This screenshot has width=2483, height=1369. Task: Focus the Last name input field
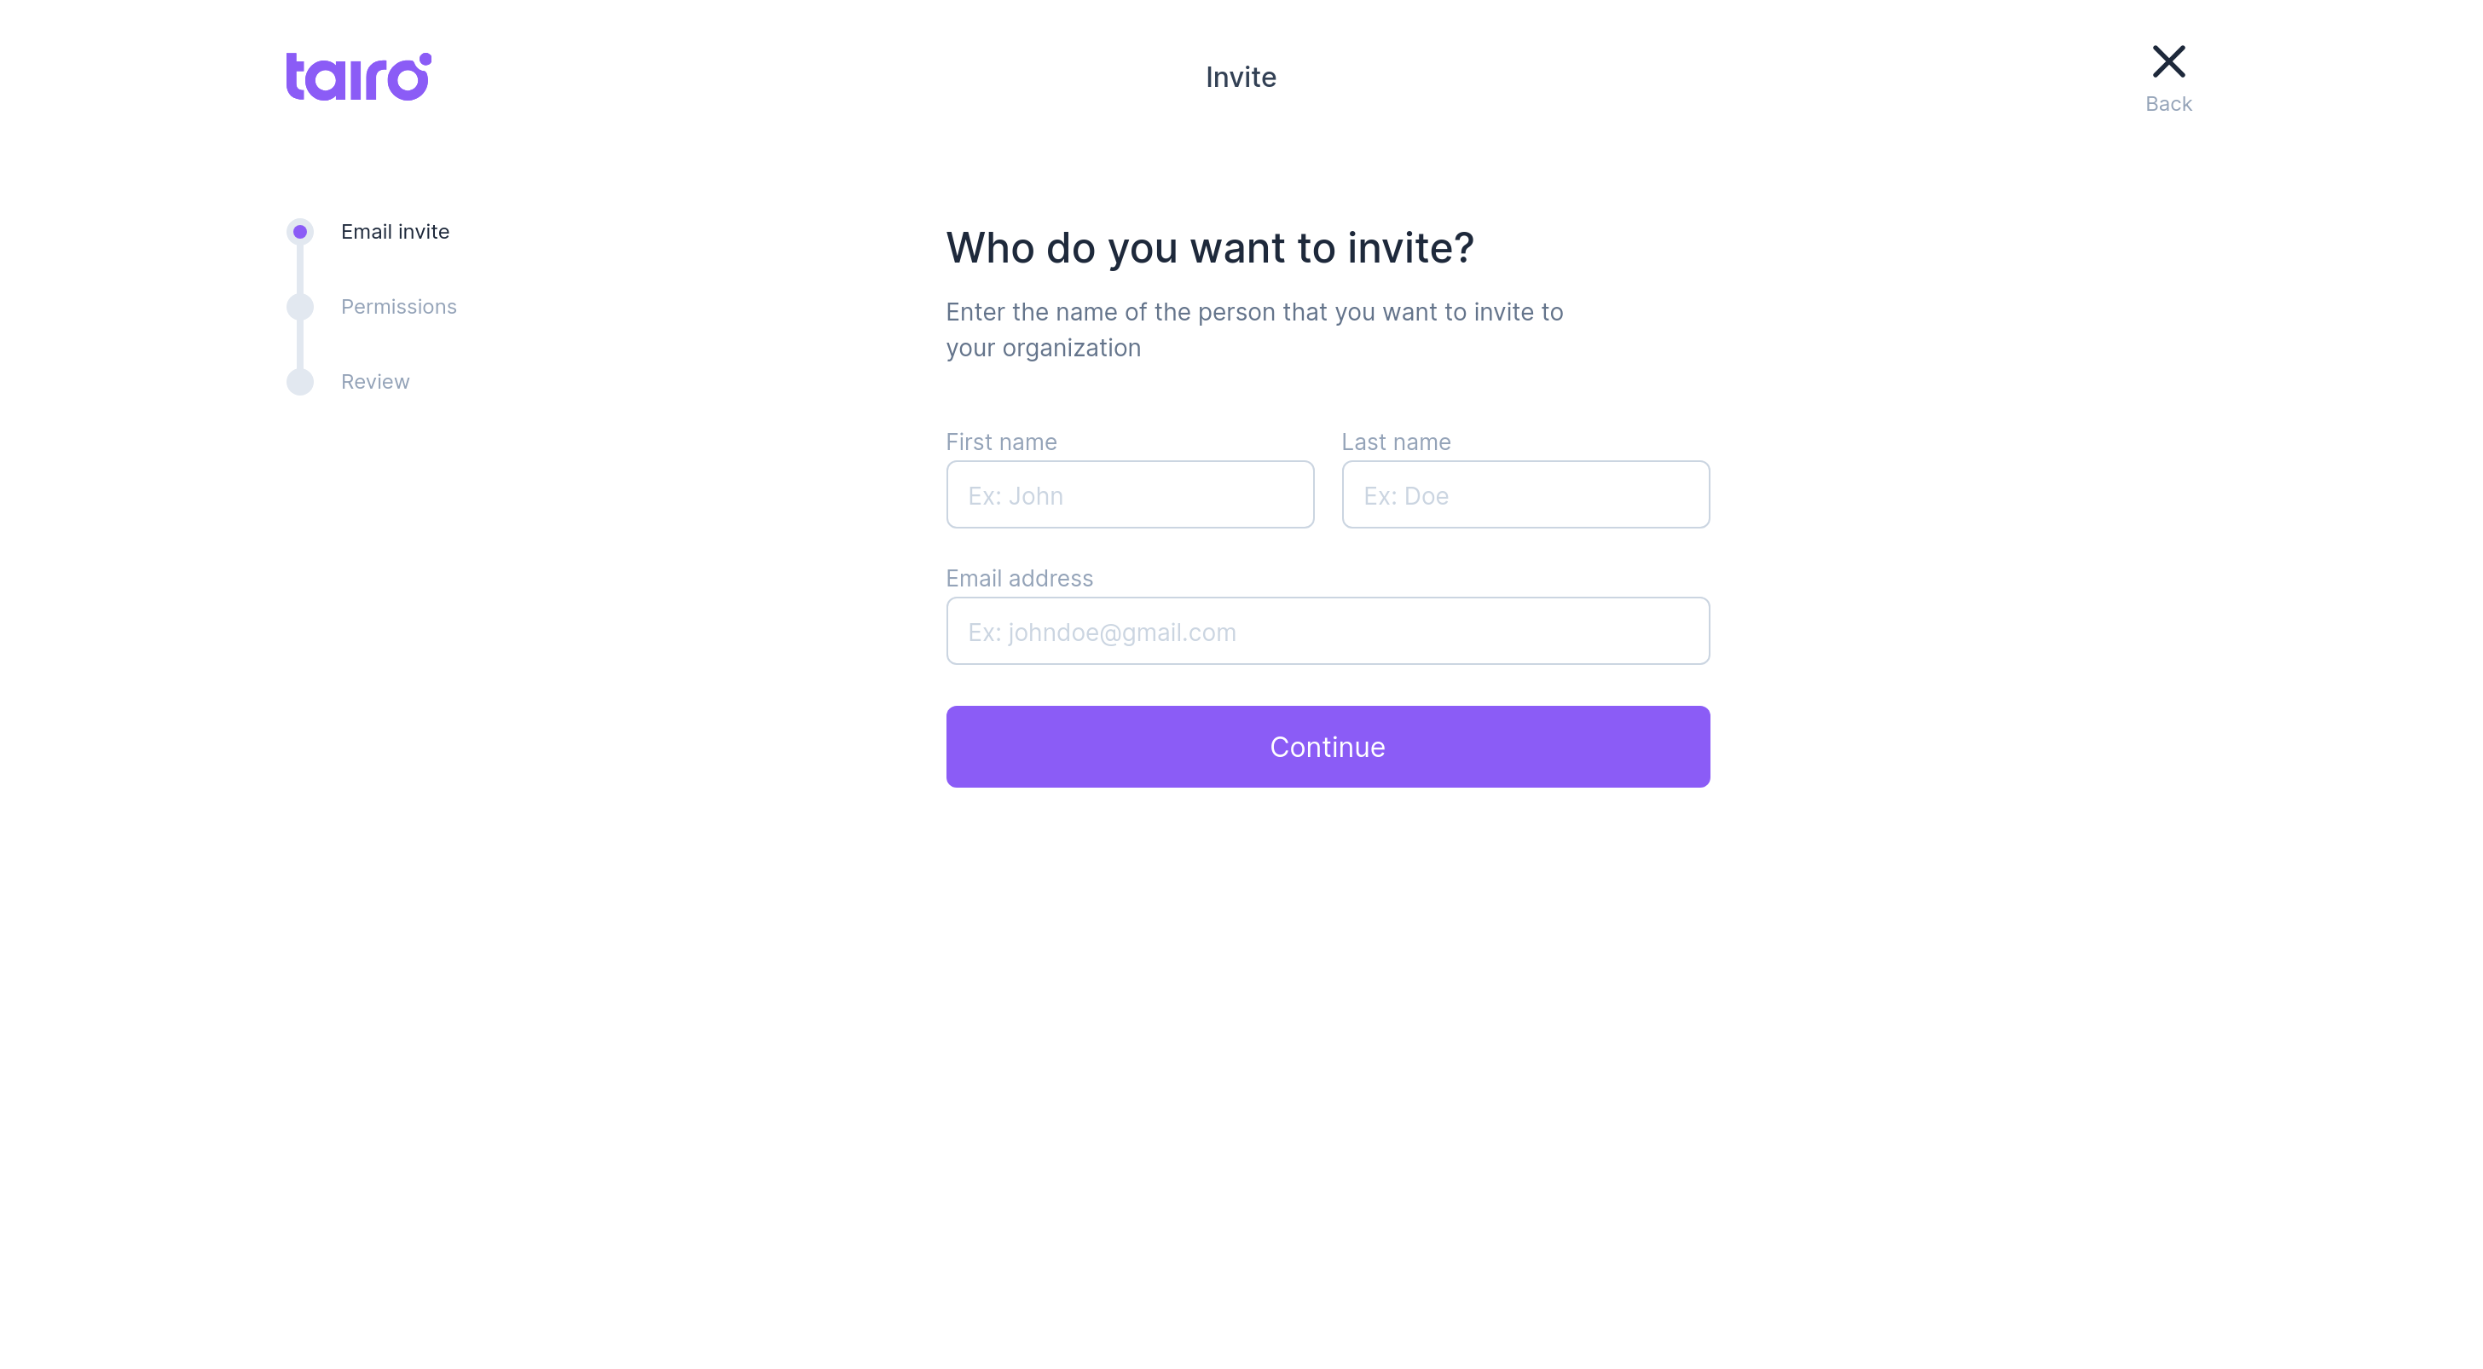pyautogui.click(x=1525, y=494)
